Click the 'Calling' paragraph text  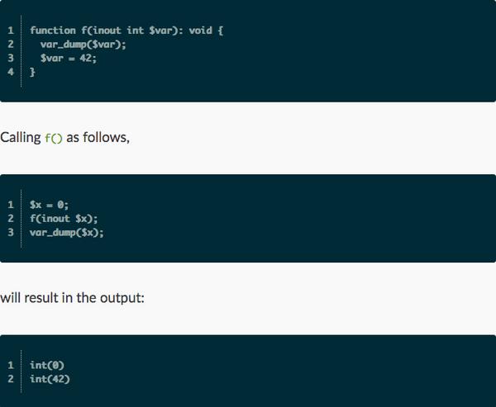[21, 138]
